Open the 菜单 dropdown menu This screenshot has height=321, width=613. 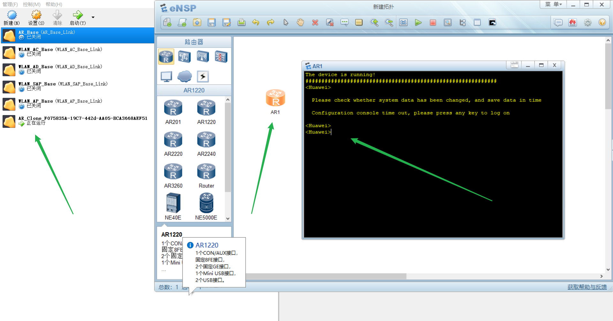click(x=553, y=4)
